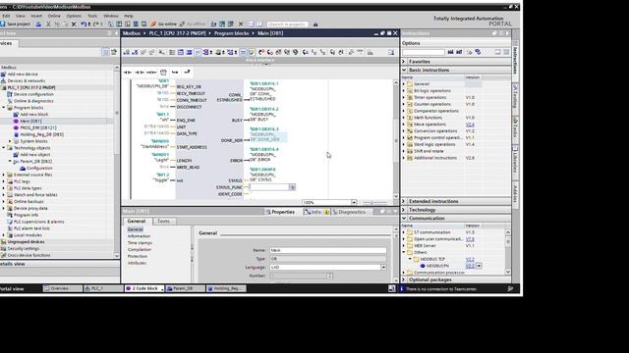Expand Bit logic operations folder
This screenshot has height=353, width=629.
404,91
